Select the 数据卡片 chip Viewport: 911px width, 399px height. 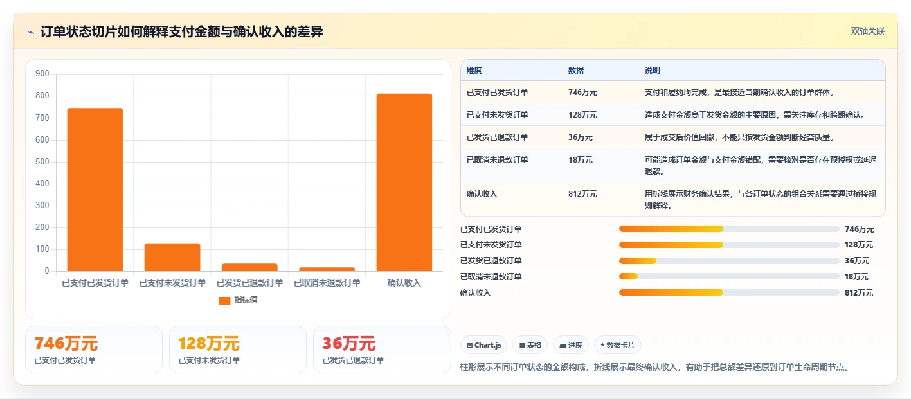(x=617, y=345)
